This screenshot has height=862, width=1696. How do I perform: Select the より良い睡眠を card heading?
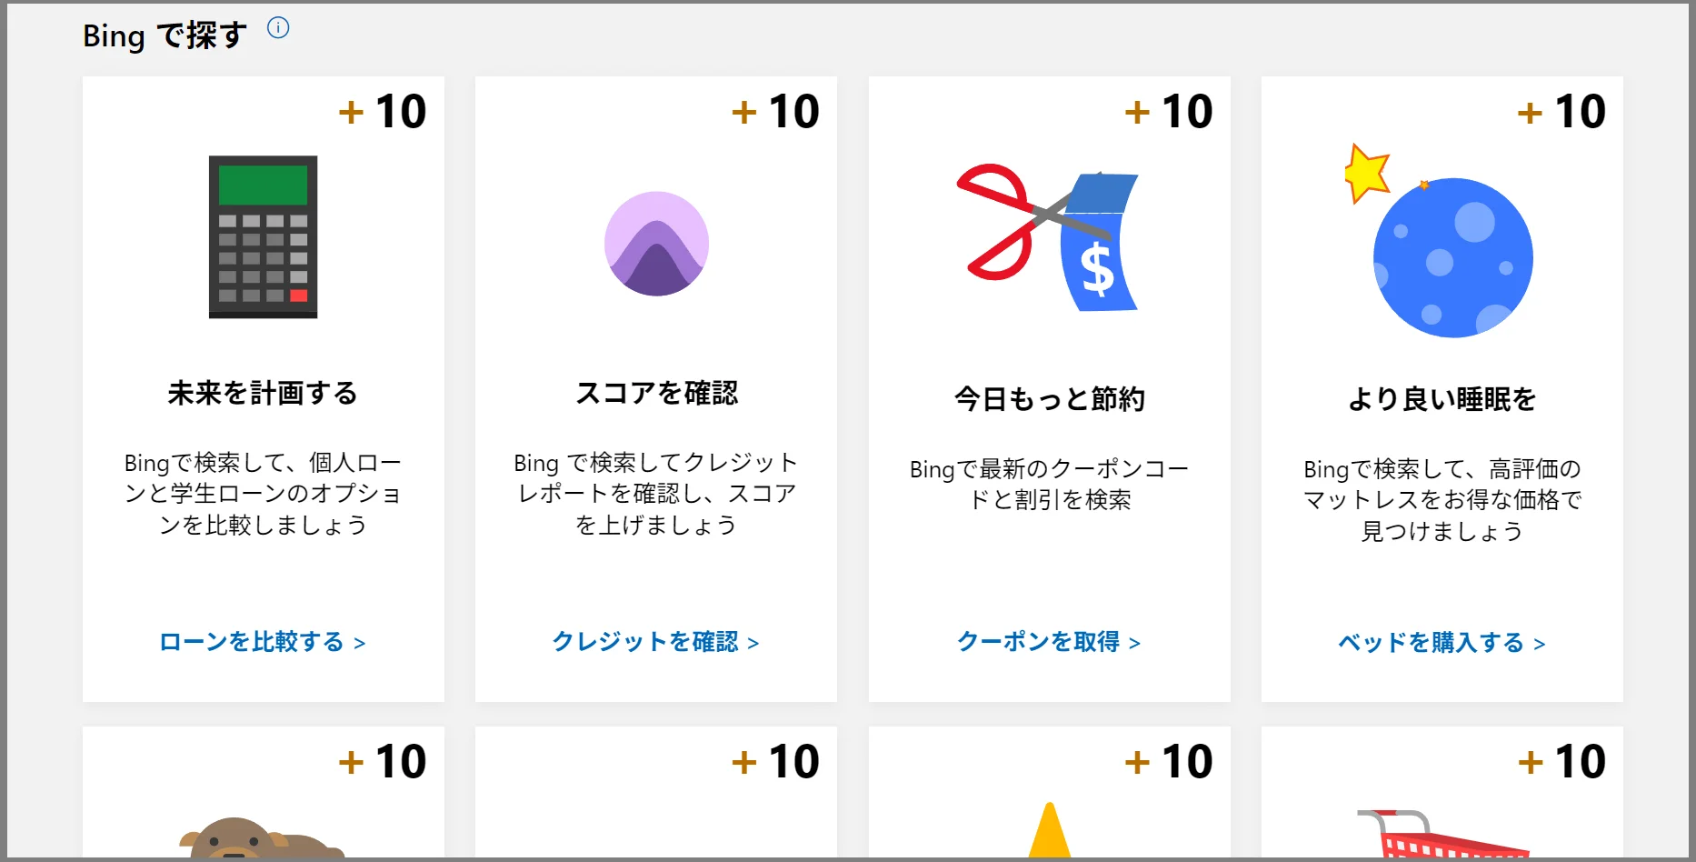(x=1442, y=398)
